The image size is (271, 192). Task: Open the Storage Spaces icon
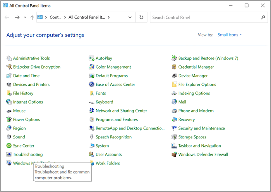point(174,137)
